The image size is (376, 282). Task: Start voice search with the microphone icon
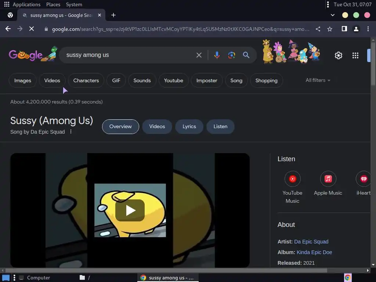217,55
